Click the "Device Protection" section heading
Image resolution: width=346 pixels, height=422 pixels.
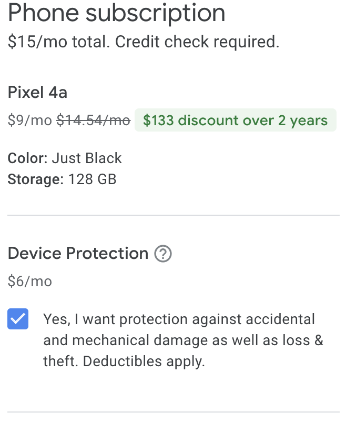[x=78, y=254]
